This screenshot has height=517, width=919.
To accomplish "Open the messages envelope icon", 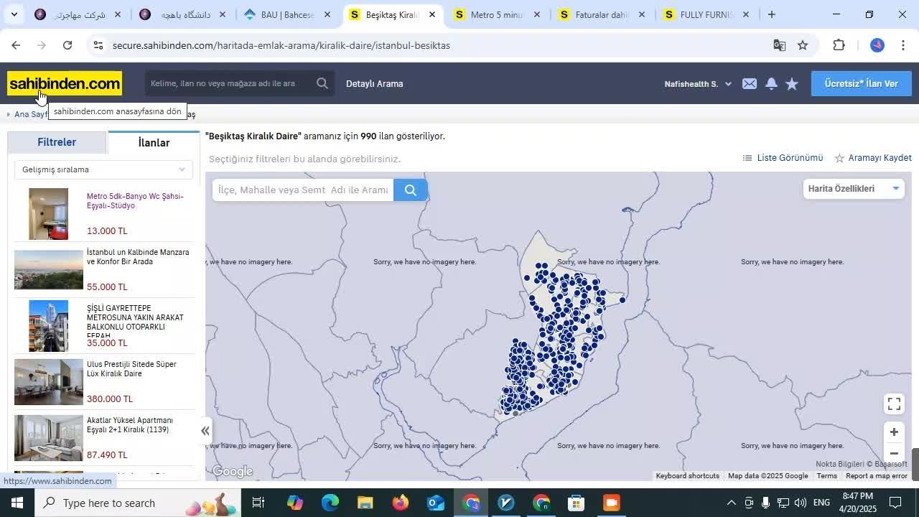I will [750, 84].
